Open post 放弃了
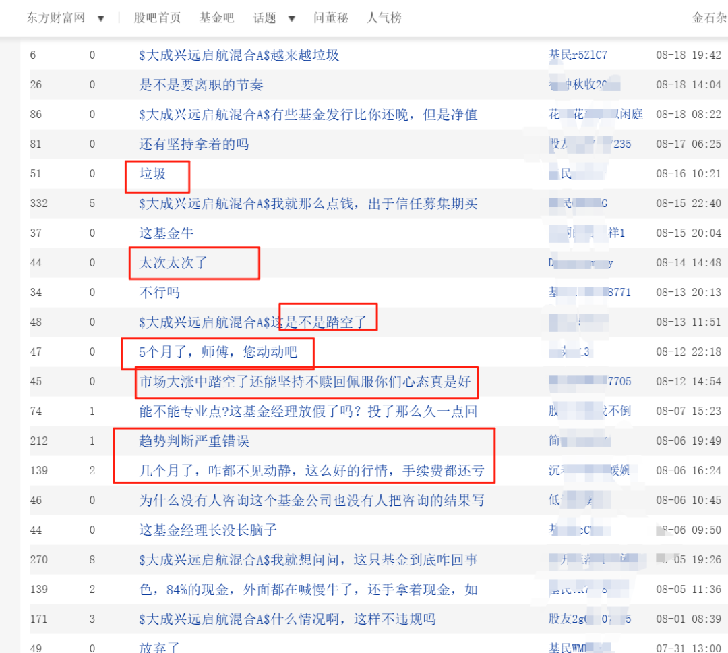 pyautogui.click(x=159, y=647)
